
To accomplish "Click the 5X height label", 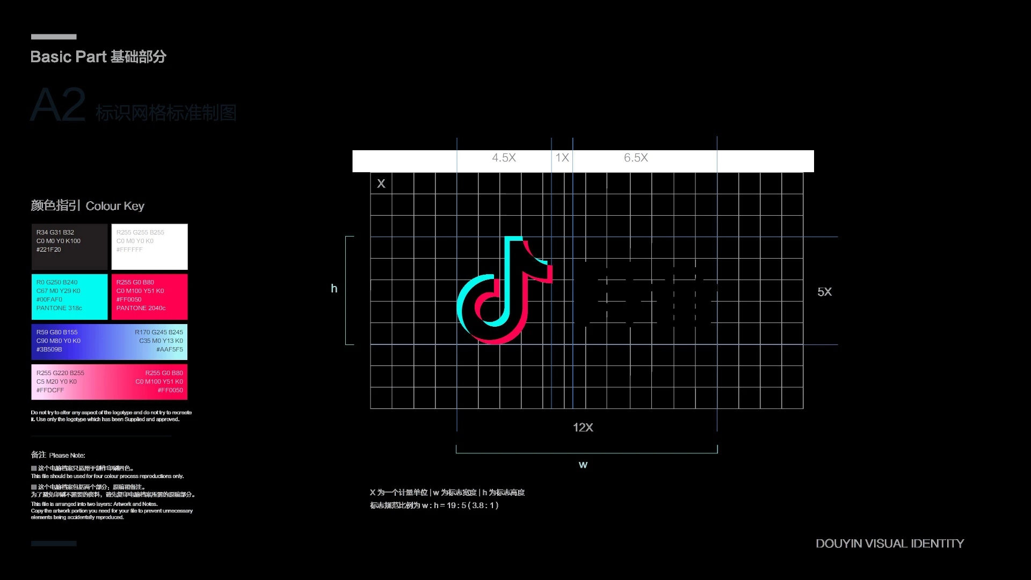I will (x=824, y=292).
